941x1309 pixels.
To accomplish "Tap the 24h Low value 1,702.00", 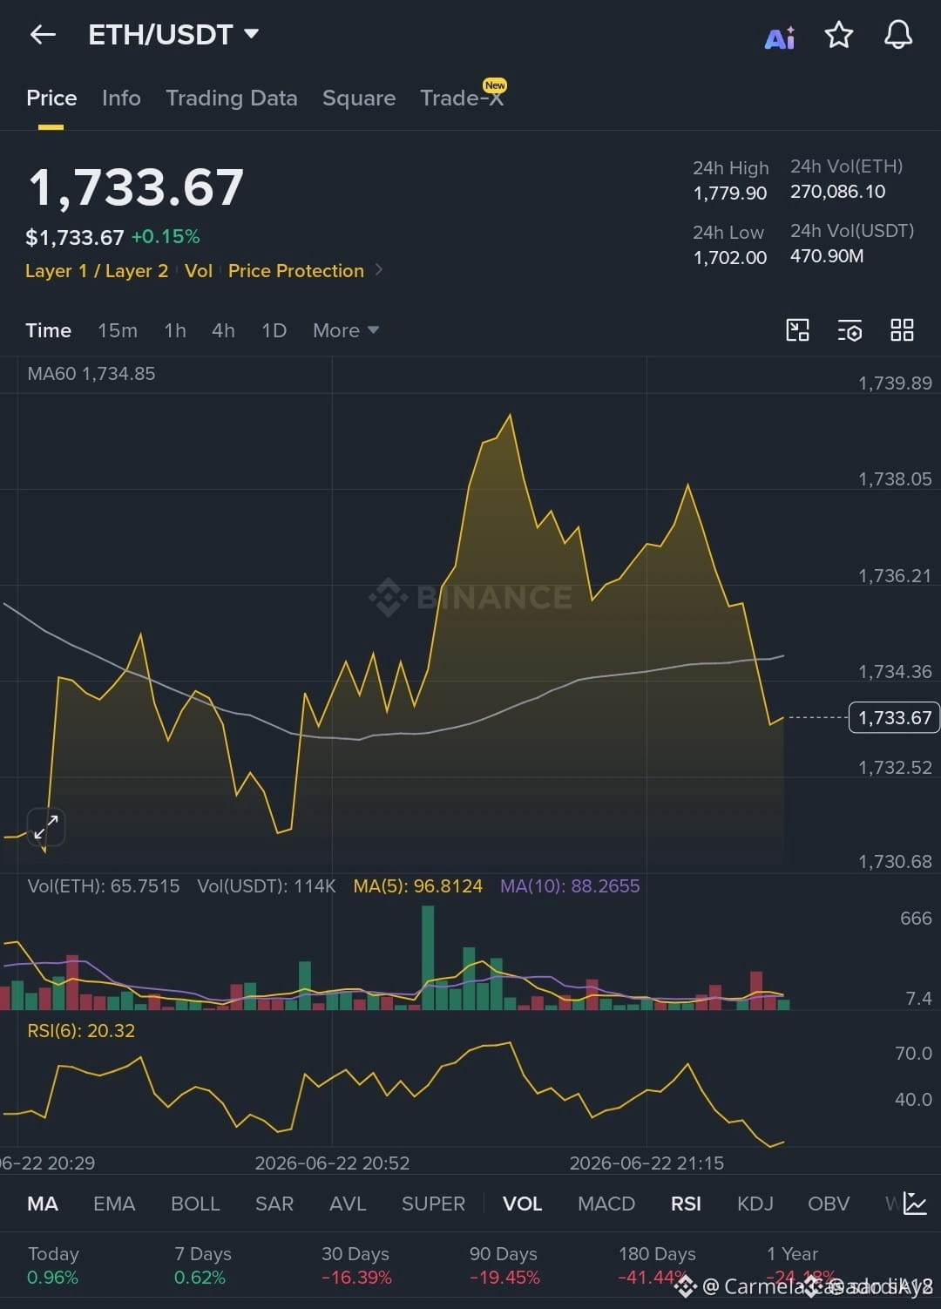I will pos(730,257).
